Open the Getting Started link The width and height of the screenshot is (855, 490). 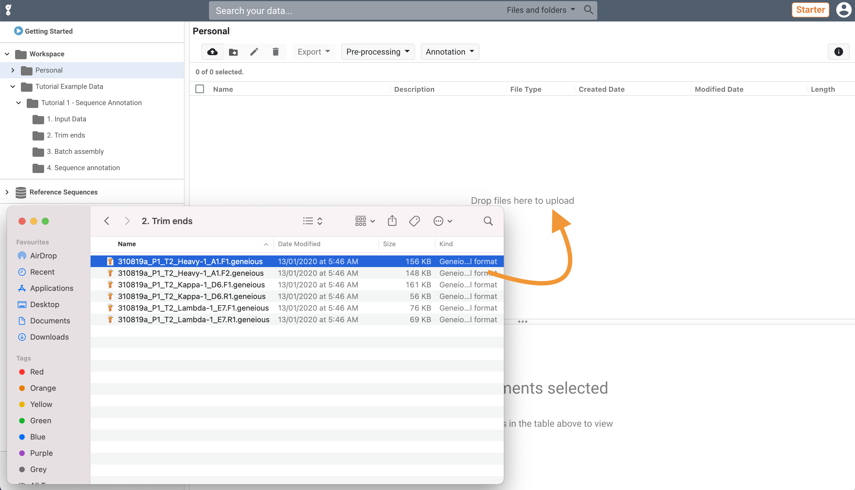(49, 31)
